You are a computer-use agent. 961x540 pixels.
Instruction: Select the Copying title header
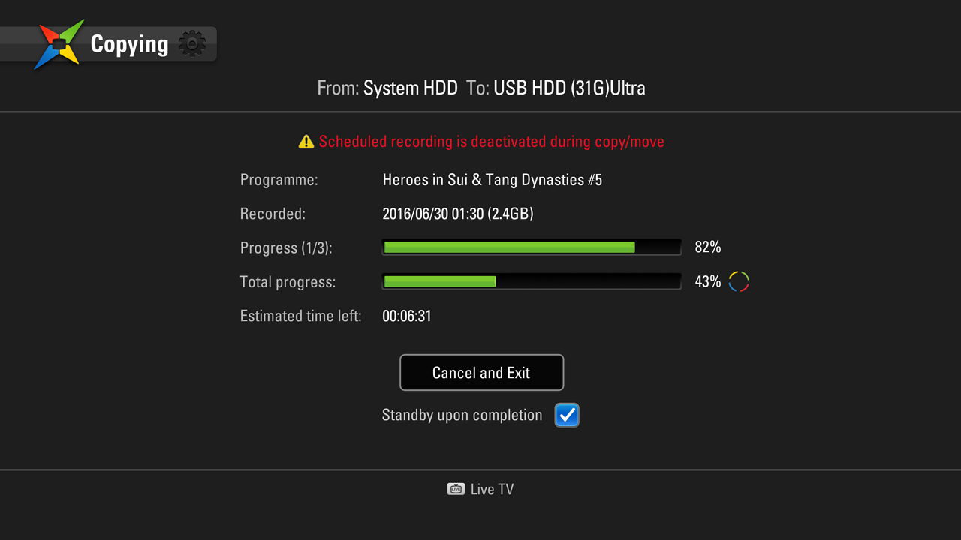(129, 44)
